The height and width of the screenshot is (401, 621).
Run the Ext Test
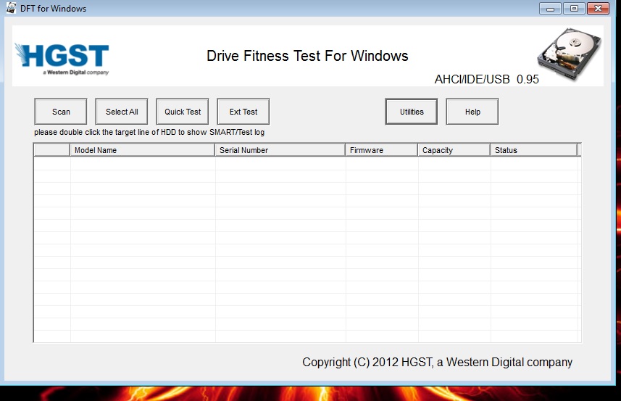coord(243,112)
